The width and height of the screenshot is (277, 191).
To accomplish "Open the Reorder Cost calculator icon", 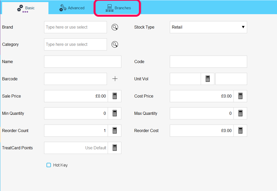I will pos(240,131).
